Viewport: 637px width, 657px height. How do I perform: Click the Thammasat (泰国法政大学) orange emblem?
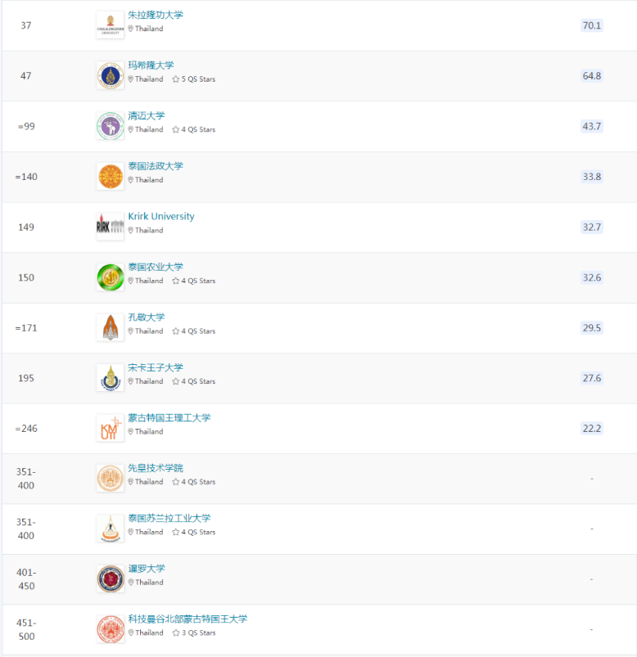(x=110, y=177)
